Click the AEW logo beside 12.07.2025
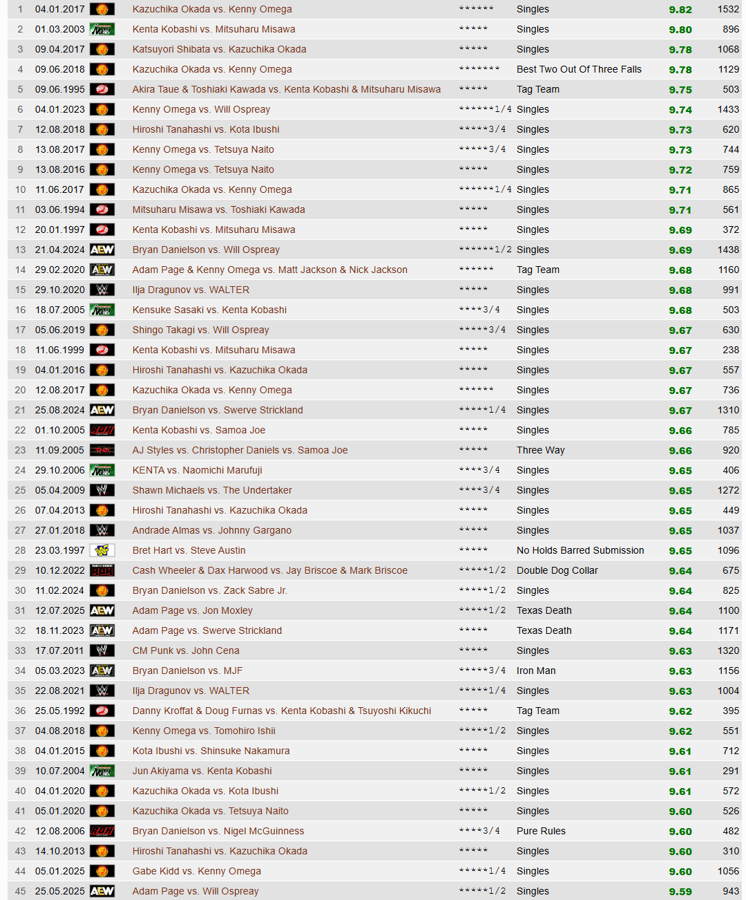The image size is (746, 900). point(102,611)
